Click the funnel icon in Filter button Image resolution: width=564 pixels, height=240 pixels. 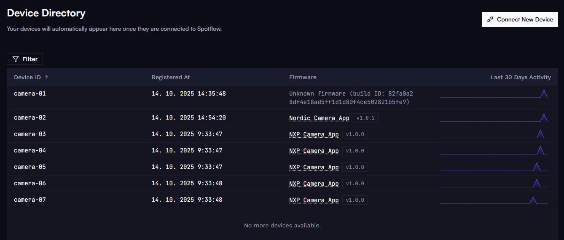(x=16, y=59)
